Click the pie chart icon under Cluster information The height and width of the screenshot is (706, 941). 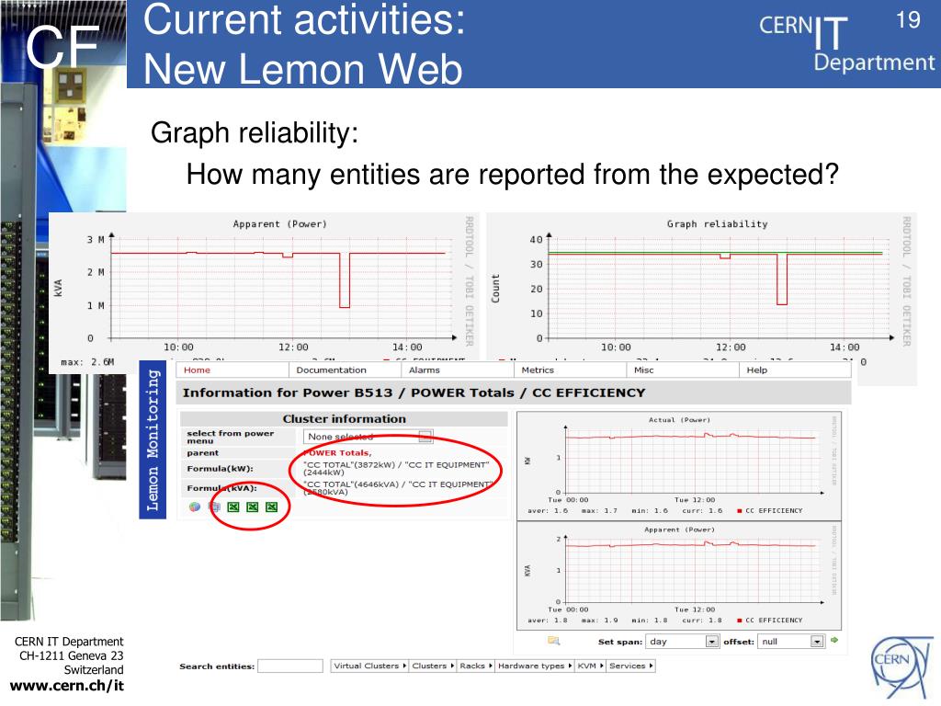tap(195, 507)
